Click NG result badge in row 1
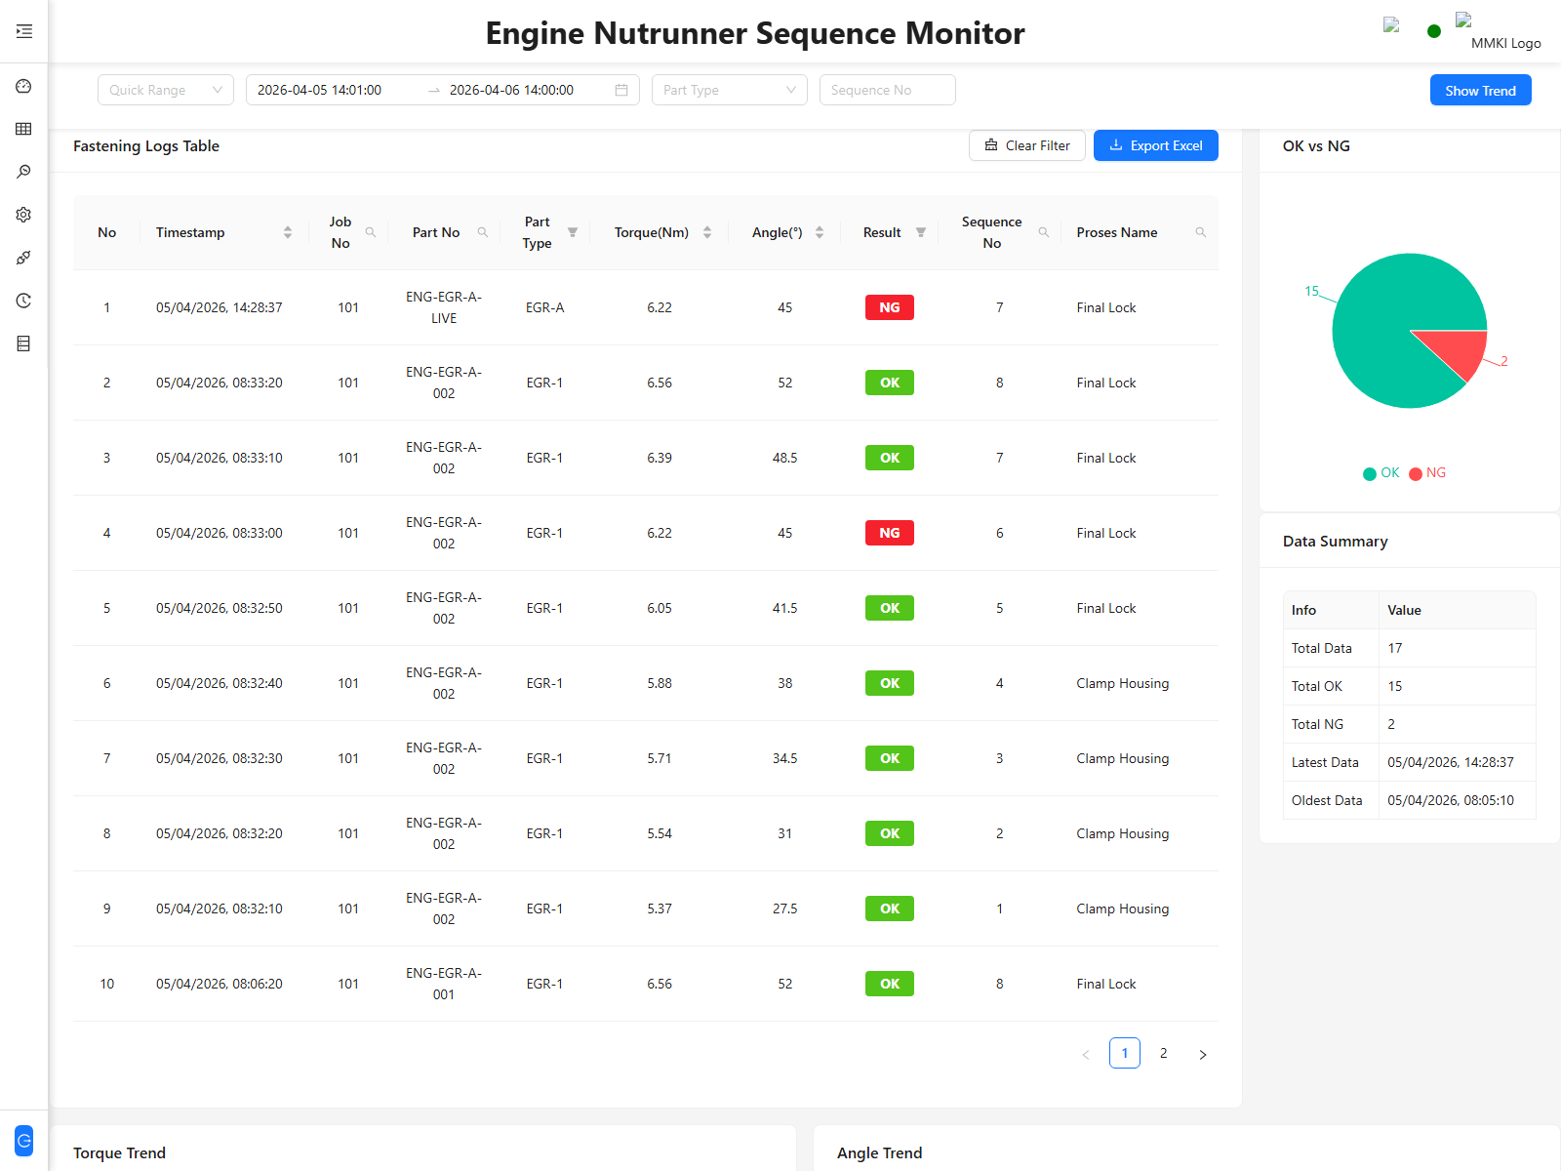This screenshot has width=1561, height=1171. (x=890, y=307)
